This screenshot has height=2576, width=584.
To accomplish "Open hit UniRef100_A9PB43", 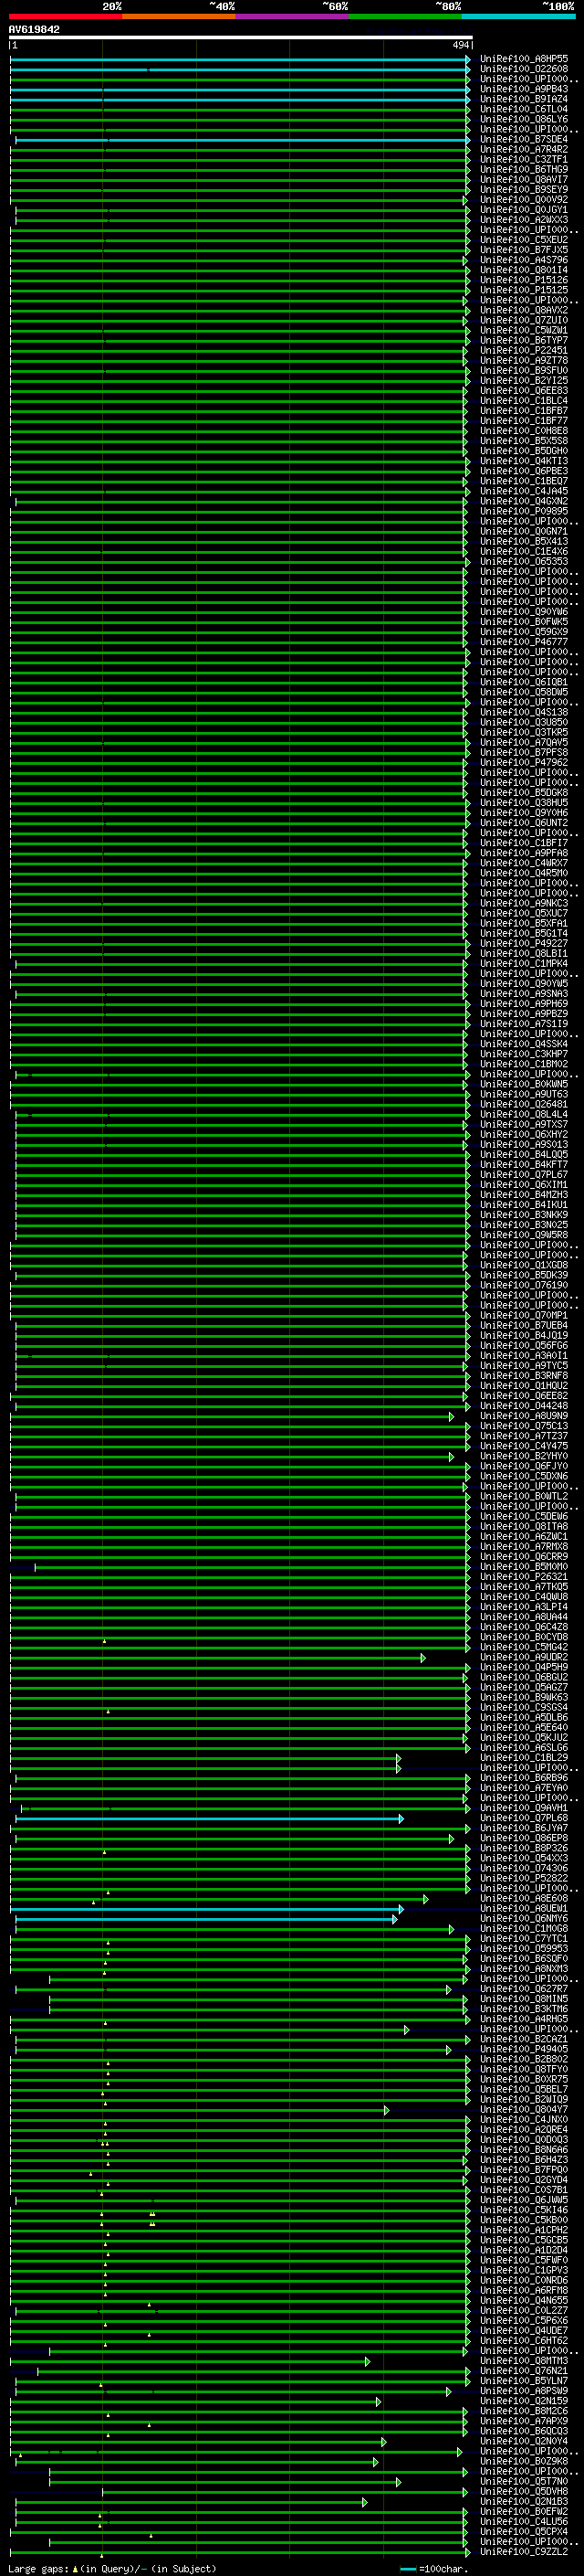I will [x=524, y=89].
